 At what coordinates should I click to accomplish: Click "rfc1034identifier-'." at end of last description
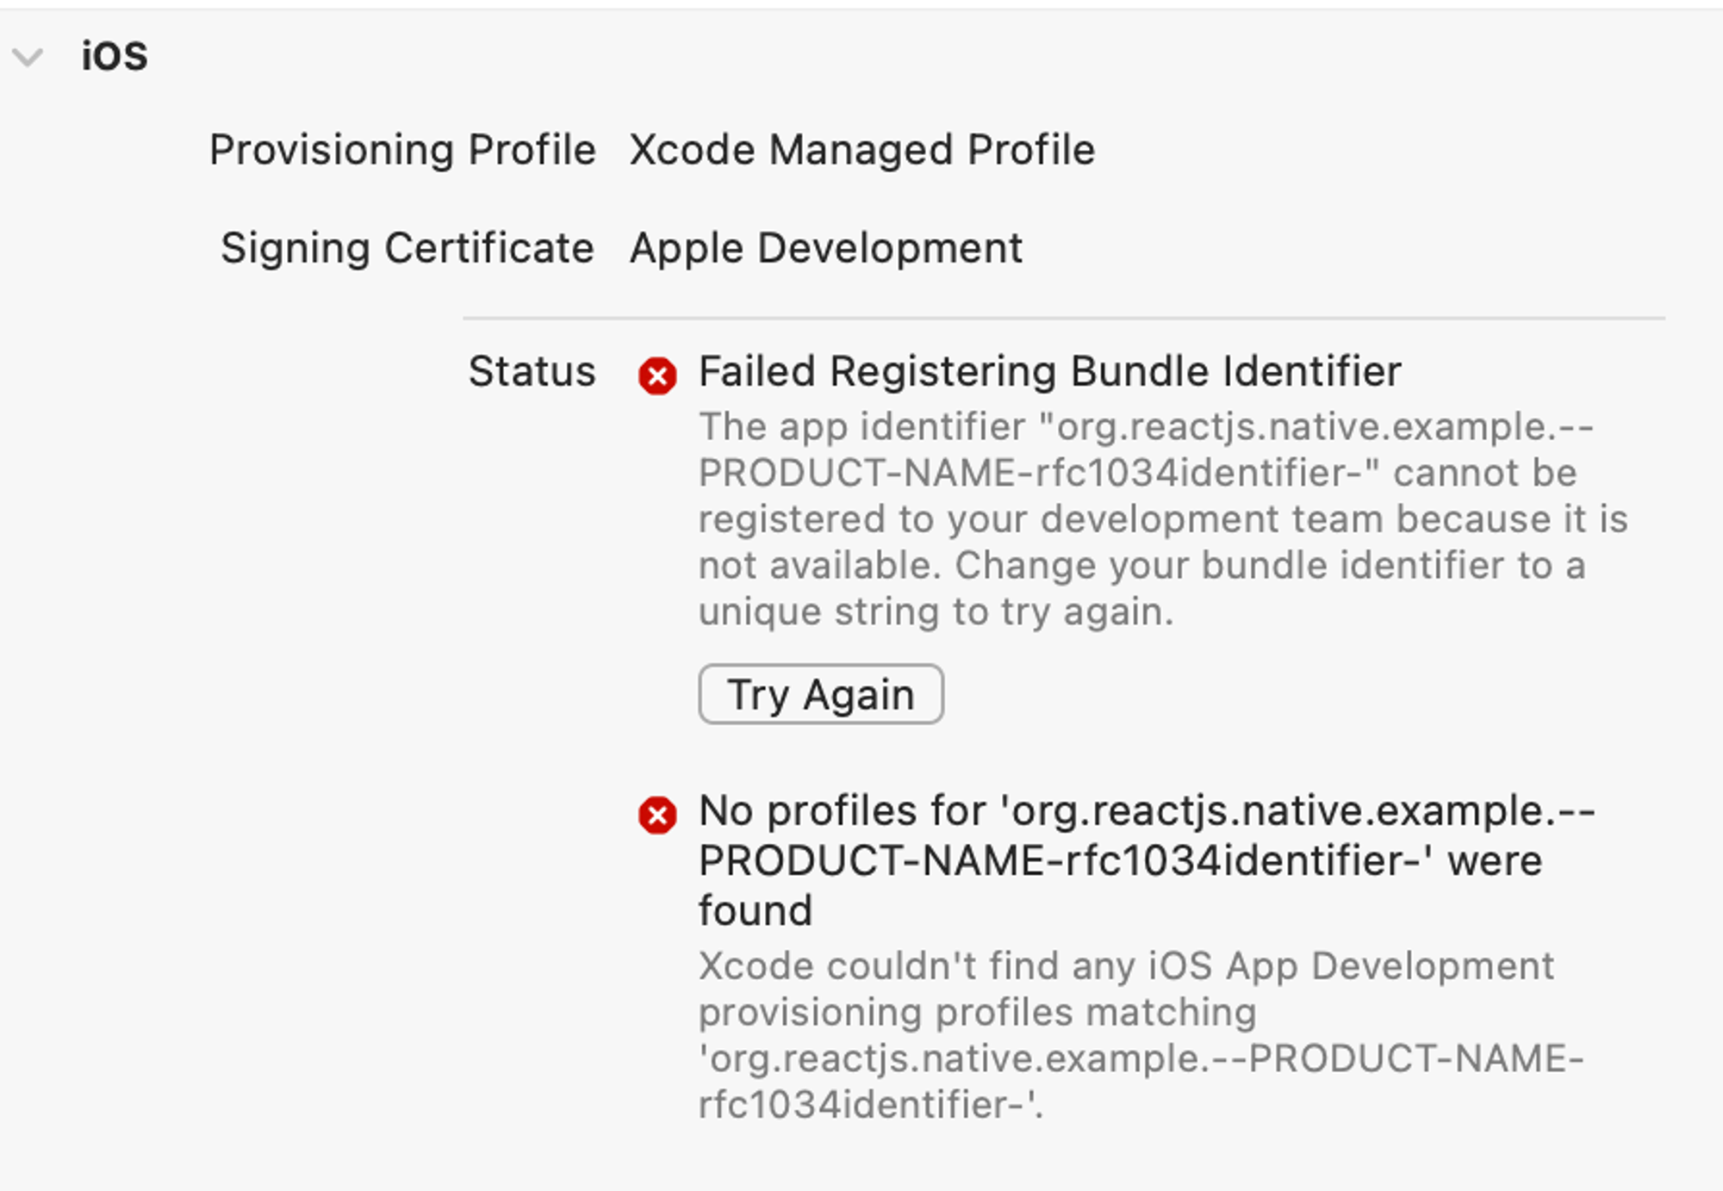pos(870,1105)
